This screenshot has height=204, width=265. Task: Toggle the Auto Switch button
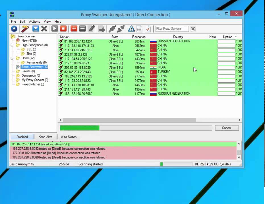click(x=69, y=137)
